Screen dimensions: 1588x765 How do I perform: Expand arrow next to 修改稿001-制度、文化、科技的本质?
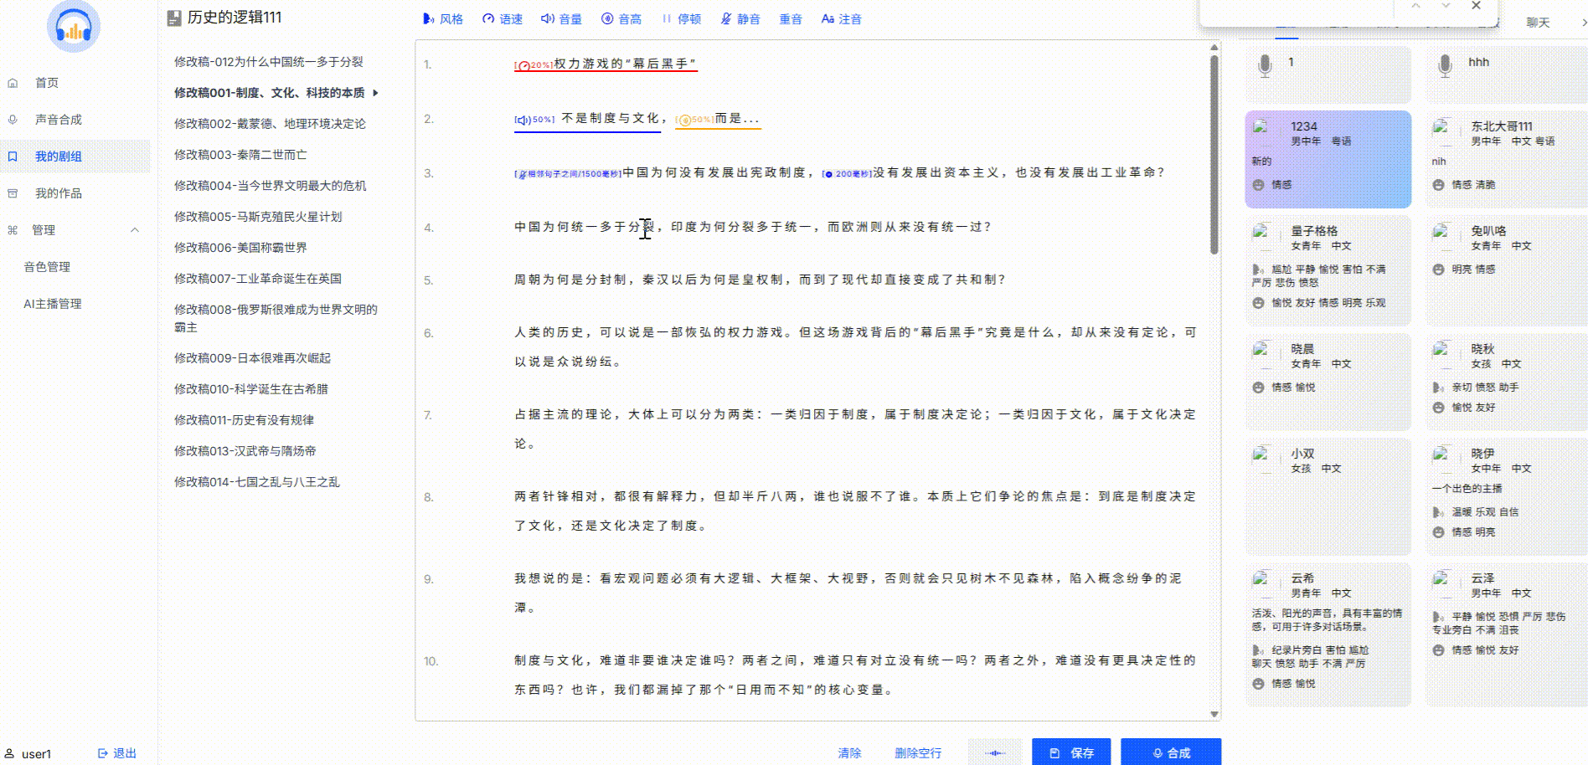click(x=375, y=93)
